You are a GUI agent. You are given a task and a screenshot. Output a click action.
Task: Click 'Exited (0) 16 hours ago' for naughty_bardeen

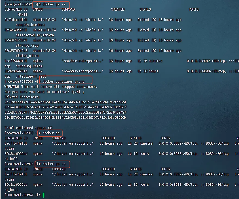(159, 20)
